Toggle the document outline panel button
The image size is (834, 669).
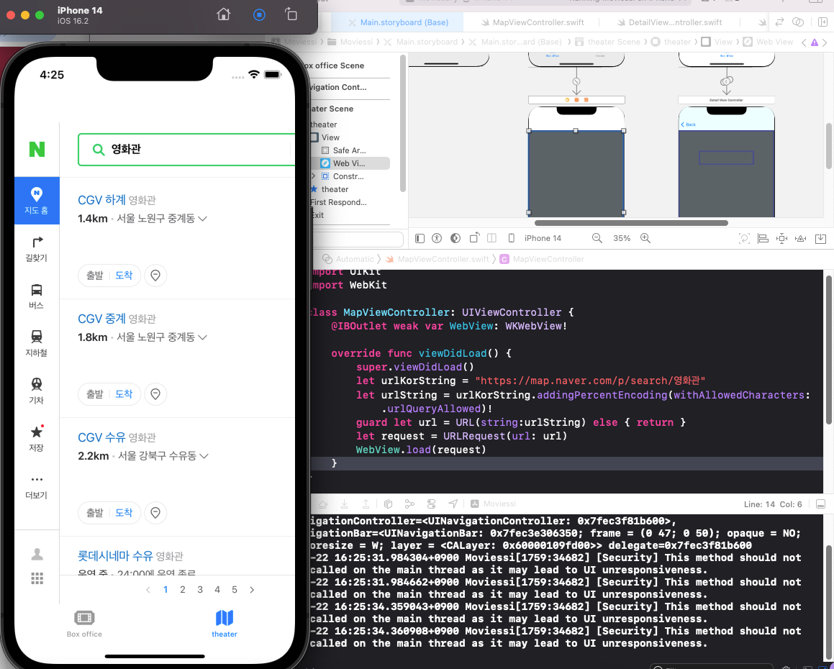420,238
